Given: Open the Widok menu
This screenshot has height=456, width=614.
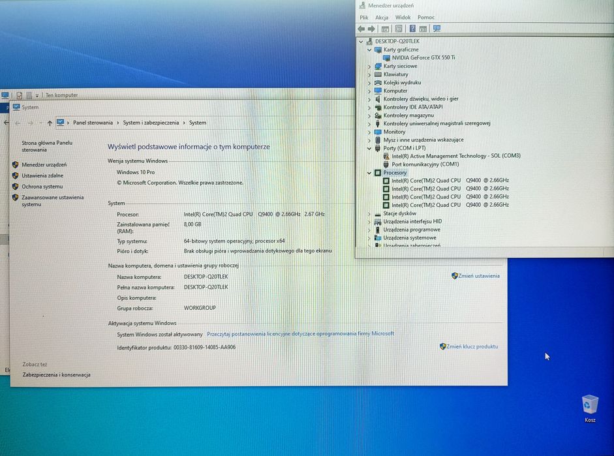Looking at the screenshot, I should pos(403,18).
